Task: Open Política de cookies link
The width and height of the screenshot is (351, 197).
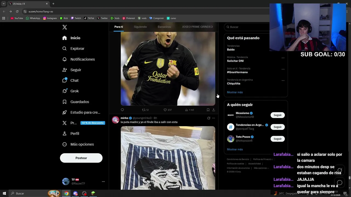Action: click(235, 164)
